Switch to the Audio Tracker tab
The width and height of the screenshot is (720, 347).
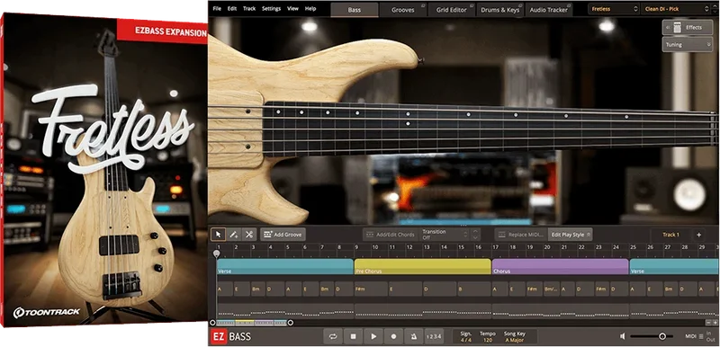(549, 10)
